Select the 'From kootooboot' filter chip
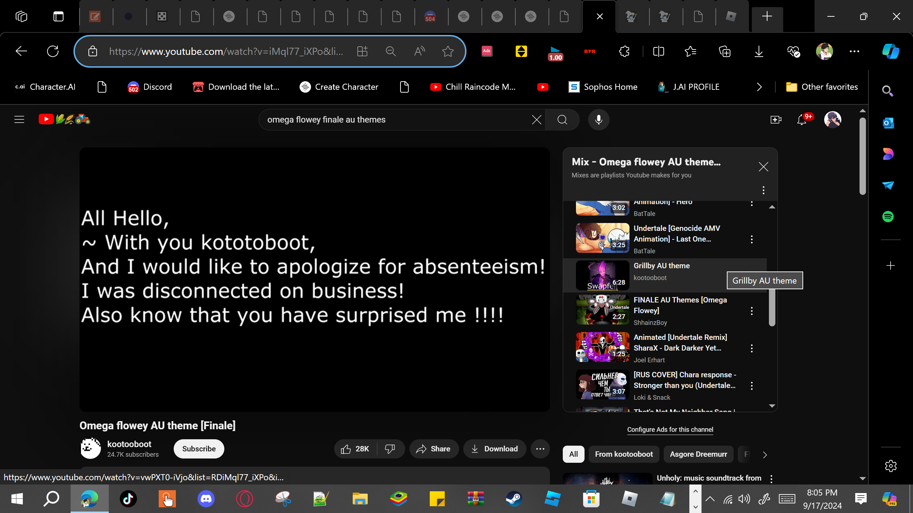Image resolution: width=913 pixels, height=513 pixels. point(624,454)
